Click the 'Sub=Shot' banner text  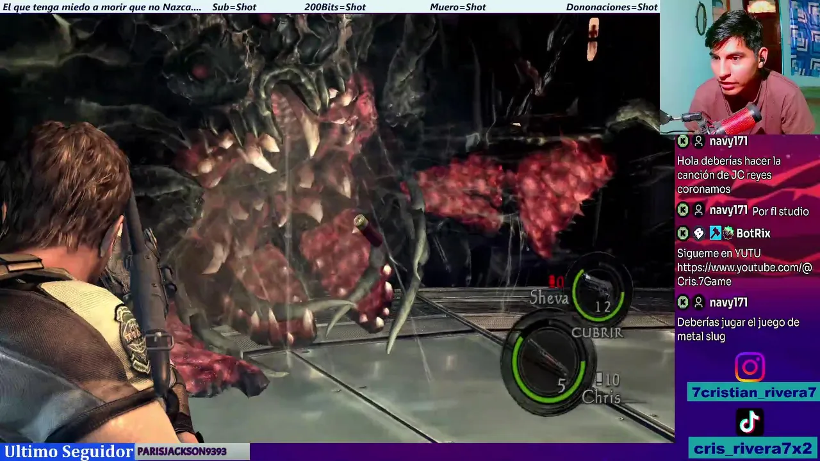point(234,7)
